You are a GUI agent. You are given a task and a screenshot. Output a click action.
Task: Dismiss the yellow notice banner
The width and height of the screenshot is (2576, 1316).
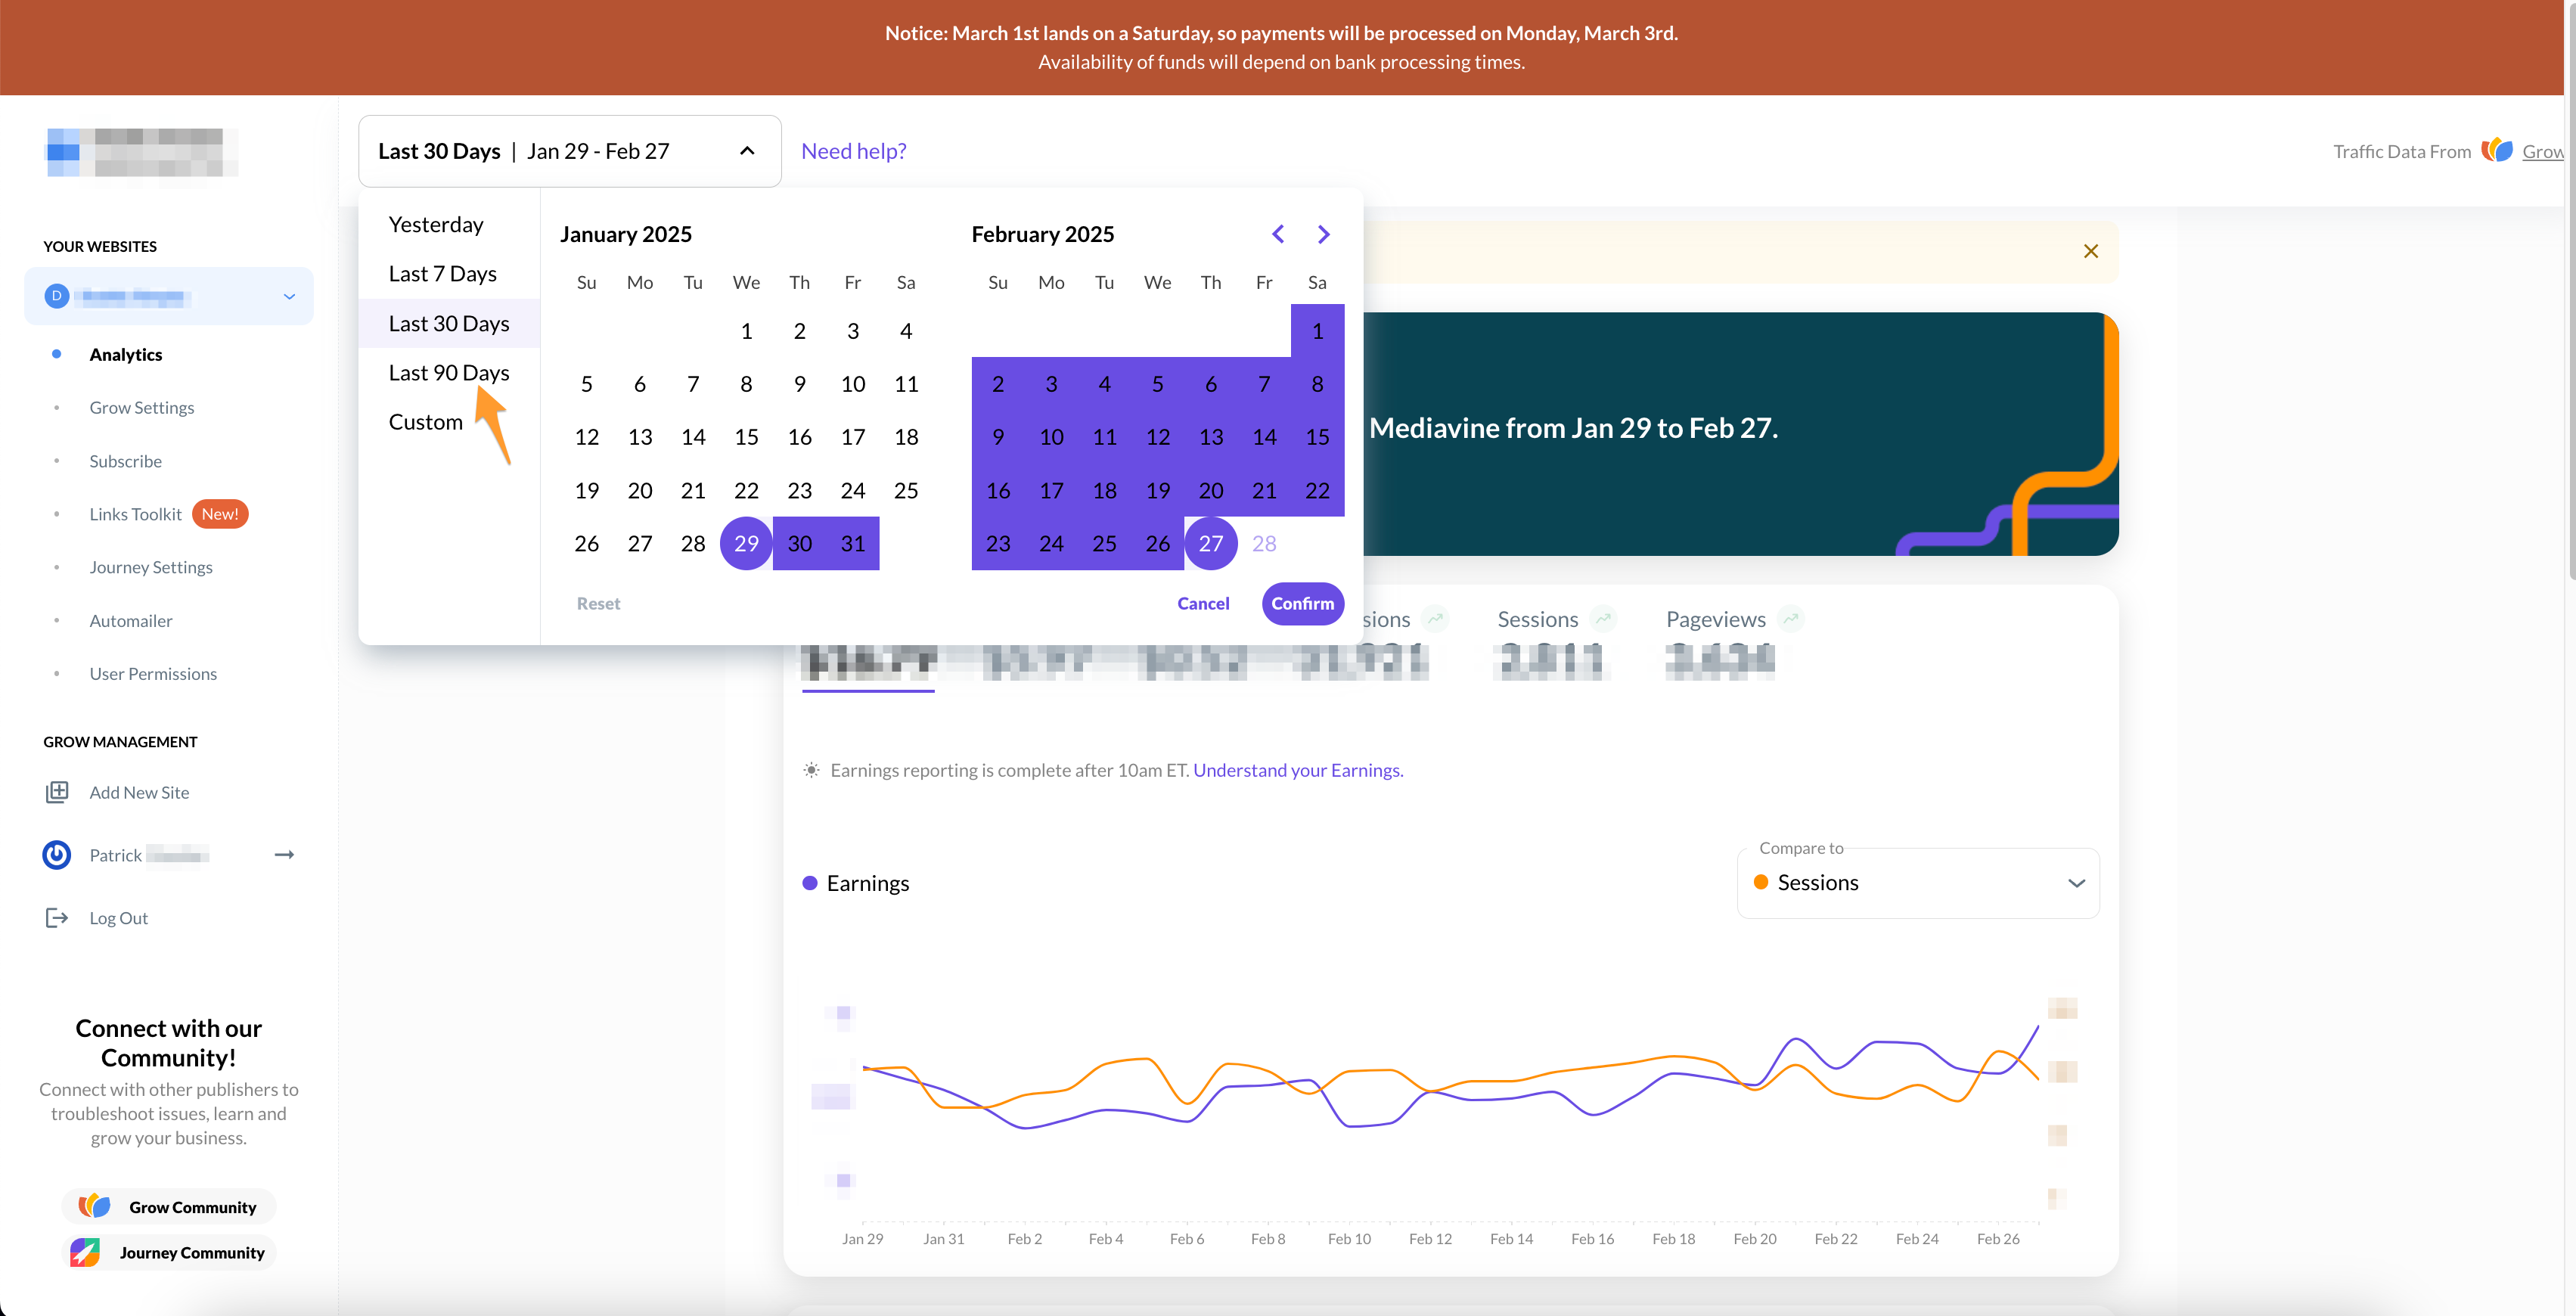[x=2090, y=251]
